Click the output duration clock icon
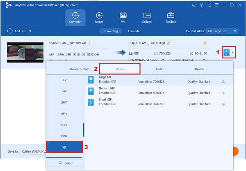The image size is (246, 171). [x=191, y=53]
